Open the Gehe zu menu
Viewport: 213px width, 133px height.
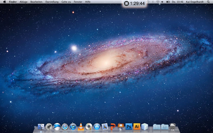coord(66,2)
